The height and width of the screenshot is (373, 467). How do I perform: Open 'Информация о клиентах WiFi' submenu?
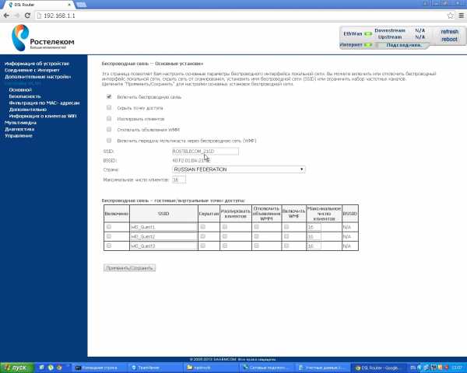[x=43, y=116]
